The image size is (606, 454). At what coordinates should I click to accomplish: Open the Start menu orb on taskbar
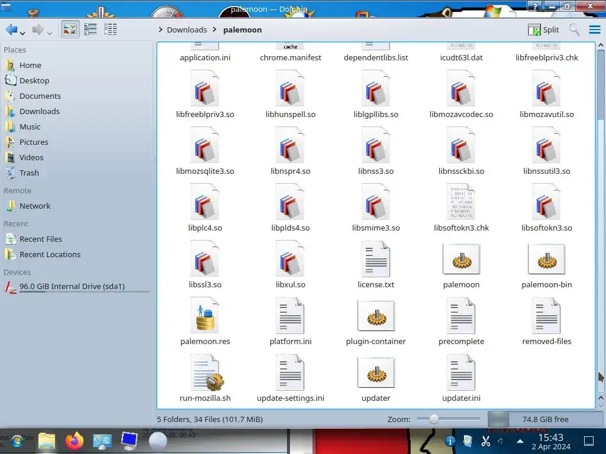click(17, 441)
